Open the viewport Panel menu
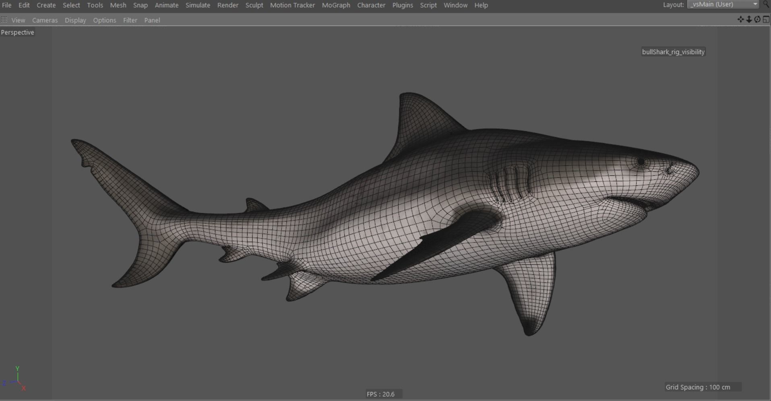Image resolution: width=771 pixels, height=401 pixels. coord(152,20)
